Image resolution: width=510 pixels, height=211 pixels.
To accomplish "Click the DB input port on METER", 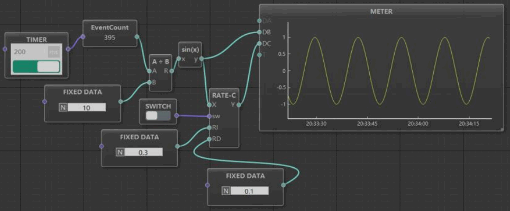I will [x=259, y=32].
